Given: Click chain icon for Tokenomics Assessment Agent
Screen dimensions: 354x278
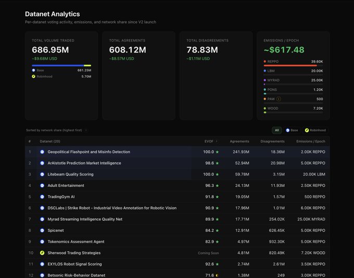Looking at the screenshot, I should pyautogui.click(x=42, y=242).
